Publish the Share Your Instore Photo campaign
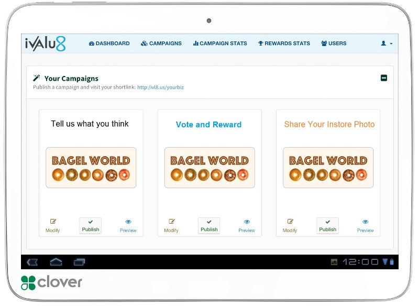Viewport: 419px width, 307px height. tap(327, 225)
